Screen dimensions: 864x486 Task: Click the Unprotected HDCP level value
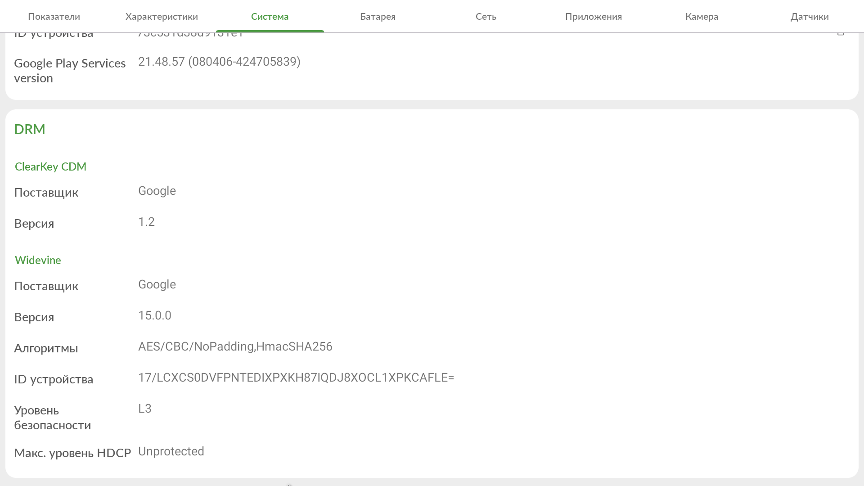171,451
